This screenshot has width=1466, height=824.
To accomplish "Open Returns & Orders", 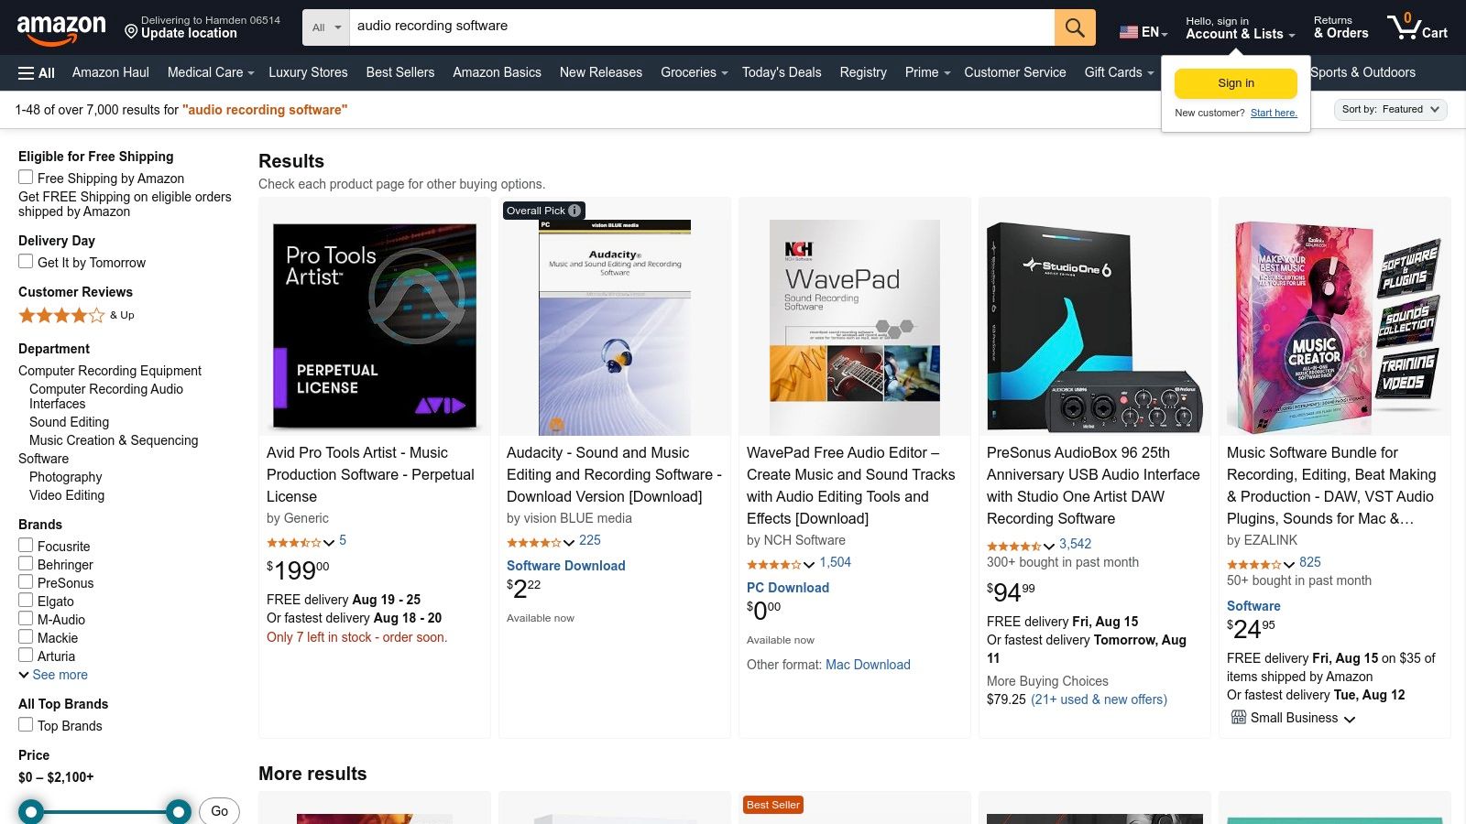I will pyautogui.click(x=1341, y=27).
